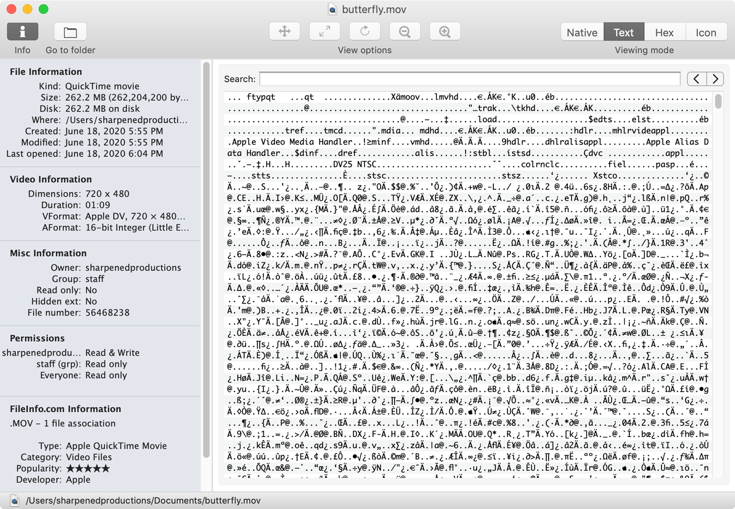Jump to next search result
Image resolution: width=735 pixels, height=509 pixels.
click(715, 79)
